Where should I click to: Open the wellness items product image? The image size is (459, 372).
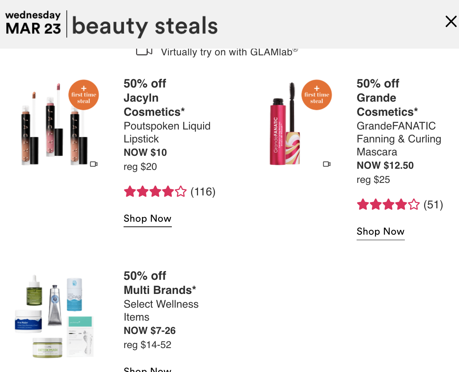coord(54,316)
